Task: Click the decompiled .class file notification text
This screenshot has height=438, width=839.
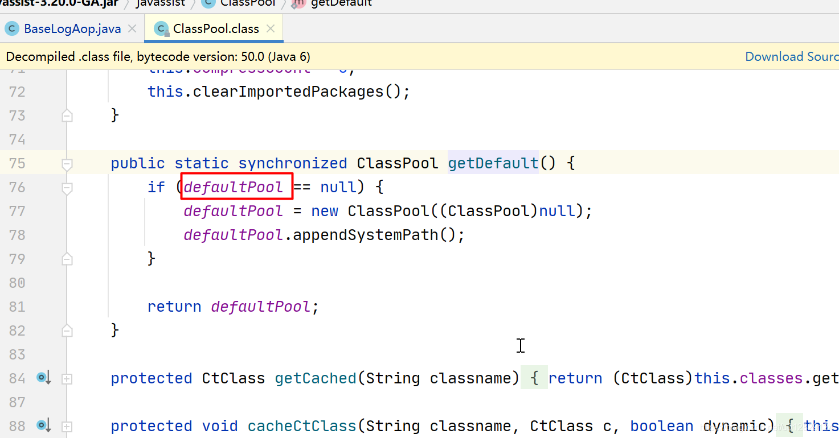Action: pyautogui.click(x=158, y=56)
